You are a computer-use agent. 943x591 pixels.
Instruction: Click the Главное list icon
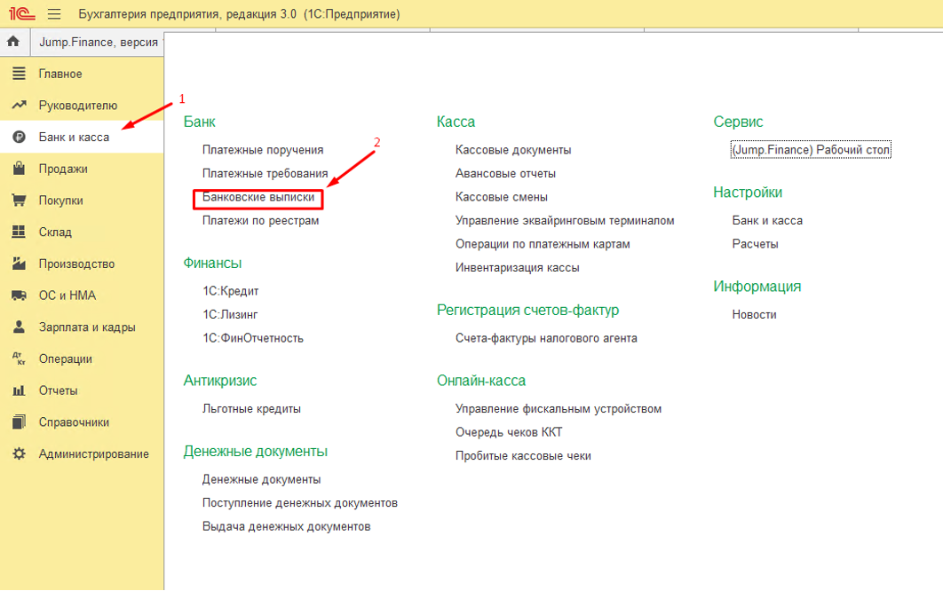coord(19,74)
